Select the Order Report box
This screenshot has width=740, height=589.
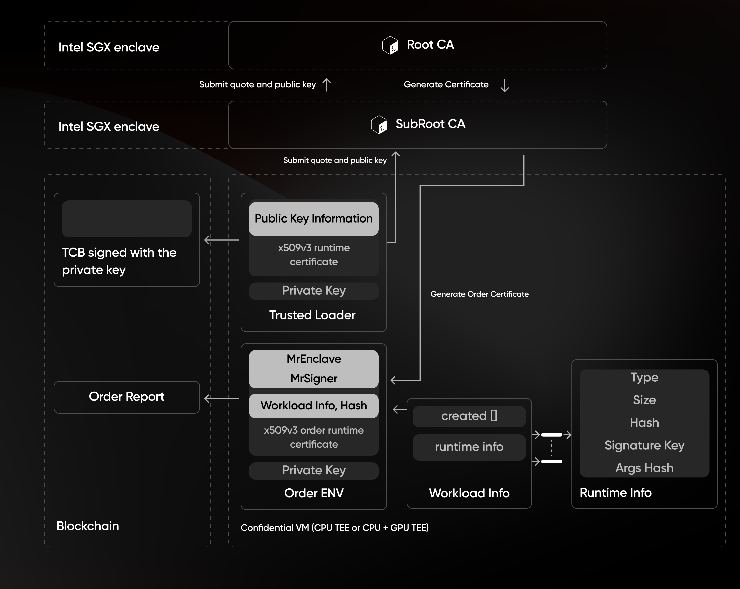pos(127,397)
